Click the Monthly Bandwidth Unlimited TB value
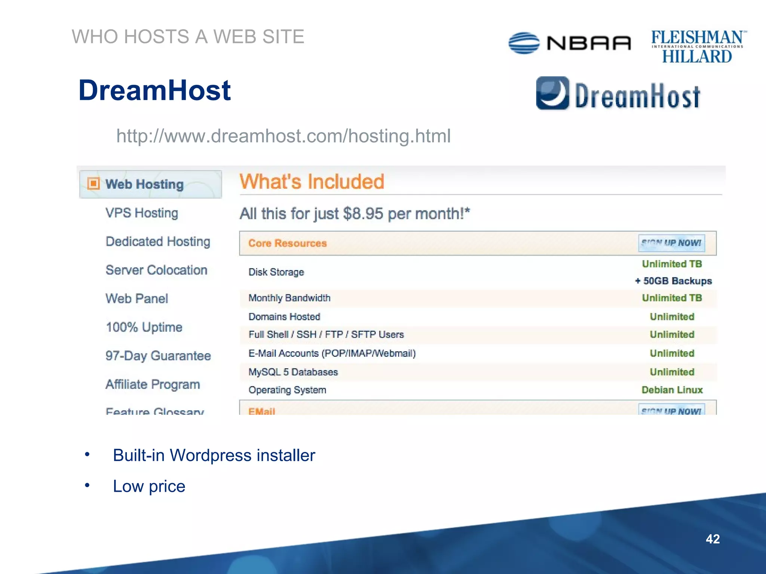This screenshot has width=766, height=574. click(x=672, y=298)
